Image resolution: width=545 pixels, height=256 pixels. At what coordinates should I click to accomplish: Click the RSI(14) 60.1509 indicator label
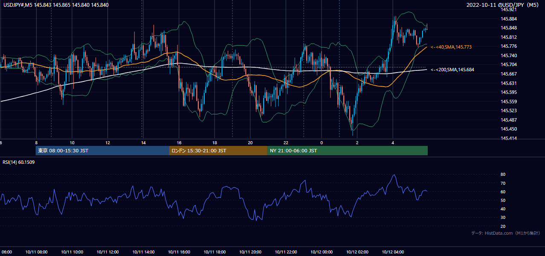tap(19, 162)
